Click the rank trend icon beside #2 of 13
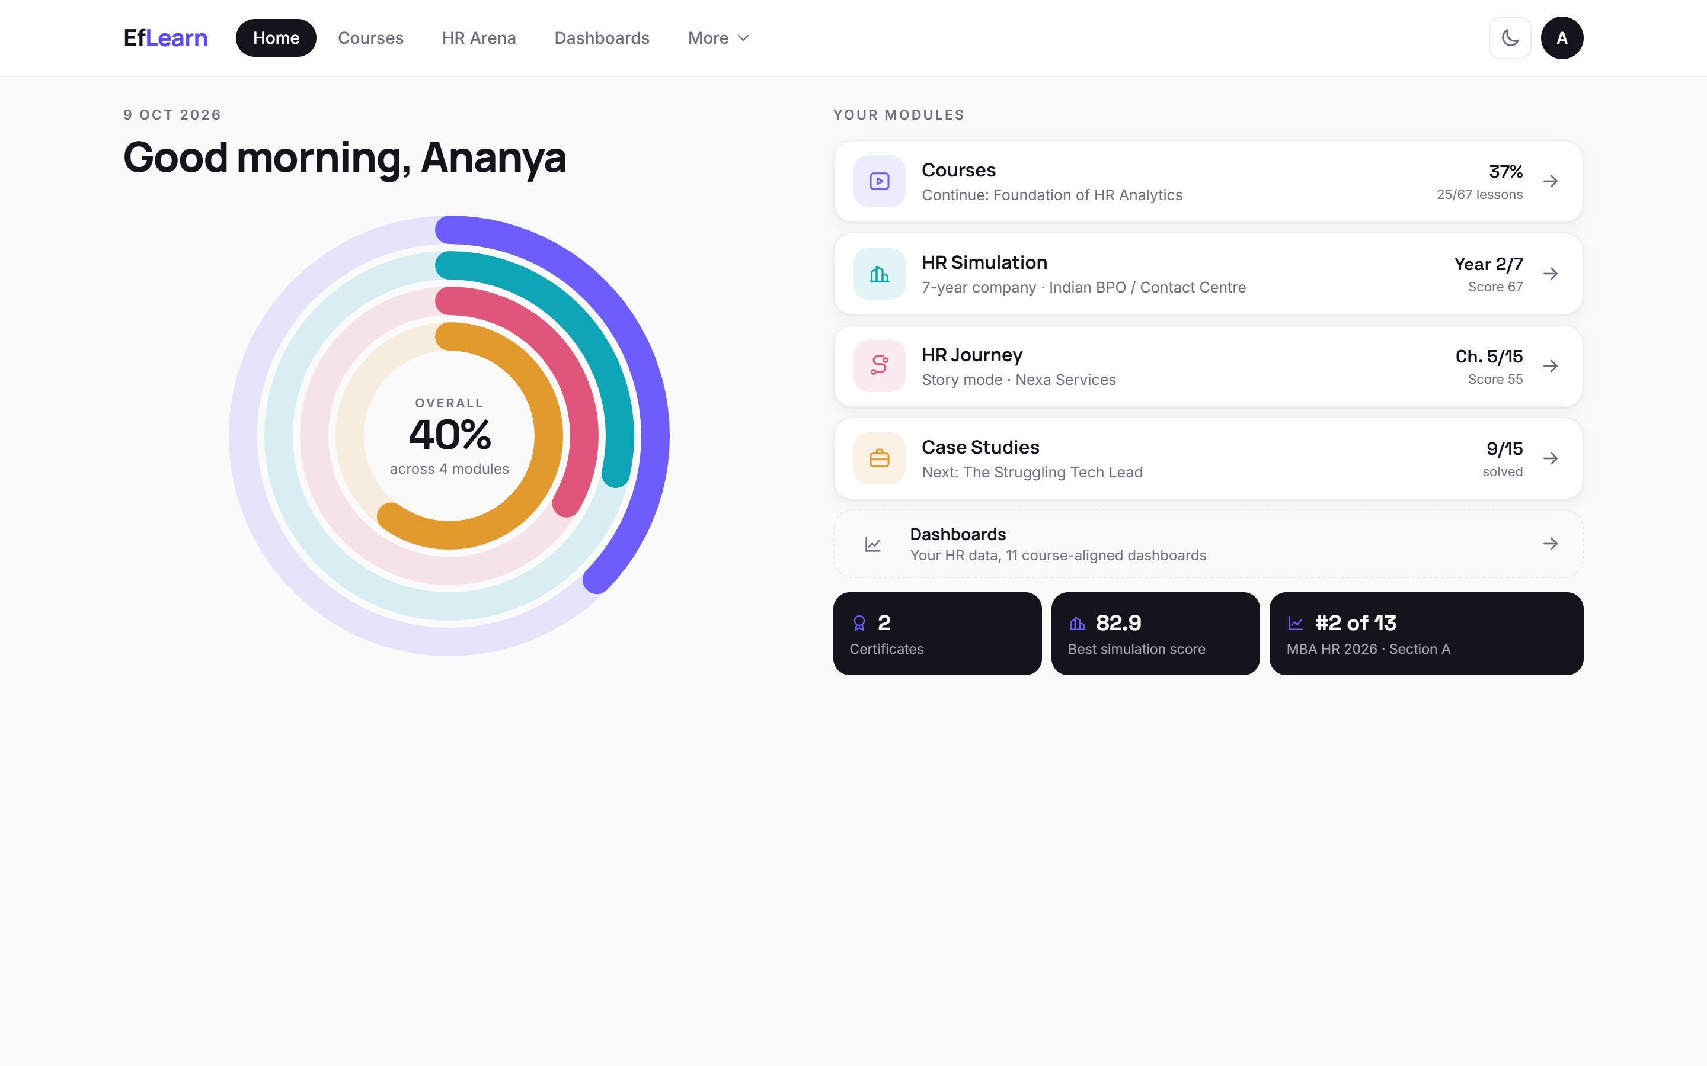Viewport: 1707px width, 1066px height. 1295,623
